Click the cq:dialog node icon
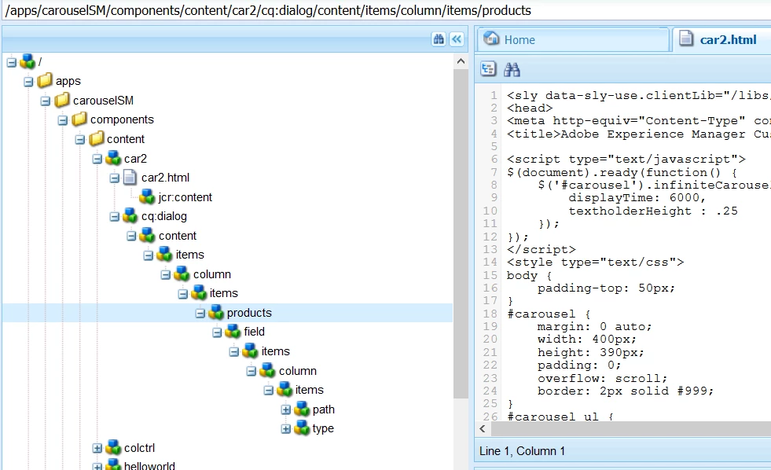771x470 pixels. click(x=130, y=216)
